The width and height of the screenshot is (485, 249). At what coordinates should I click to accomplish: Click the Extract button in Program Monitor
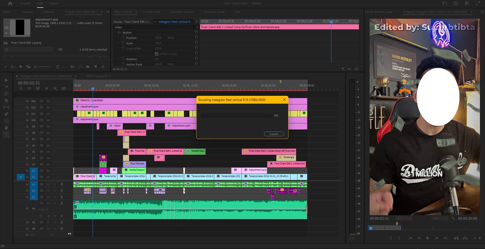click(465, 238)
